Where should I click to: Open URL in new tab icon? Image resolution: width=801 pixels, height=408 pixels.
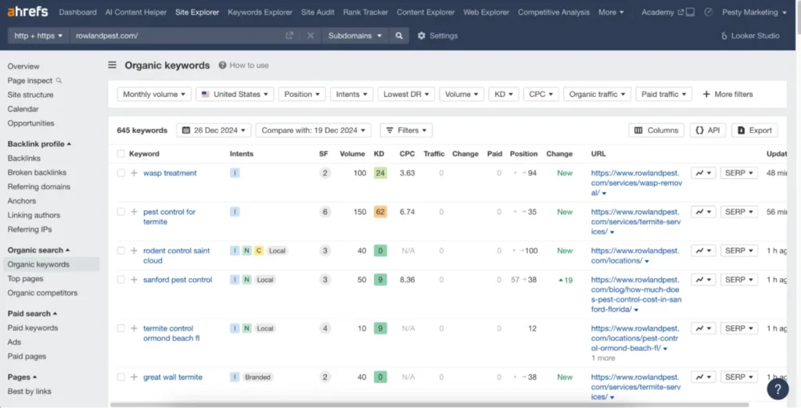(x=289, y=36)
